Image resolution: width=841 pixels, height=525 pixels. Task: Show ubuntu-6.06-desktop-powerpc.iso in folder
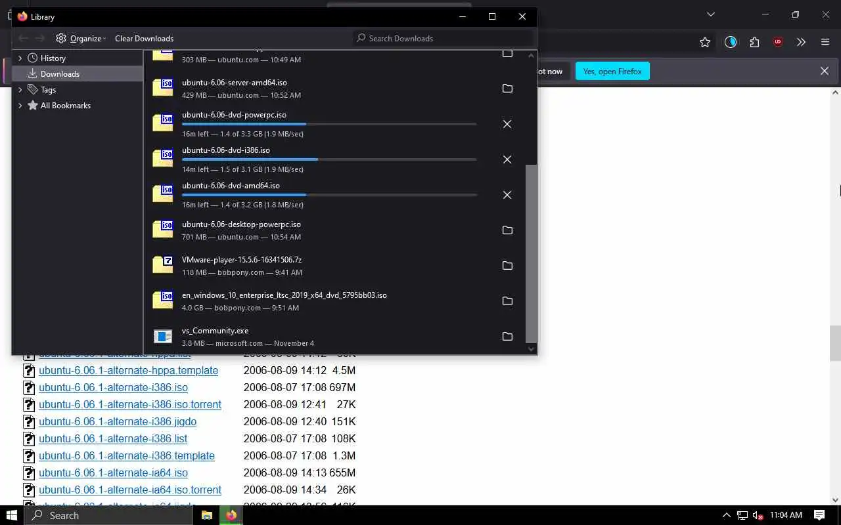[507, 230]
